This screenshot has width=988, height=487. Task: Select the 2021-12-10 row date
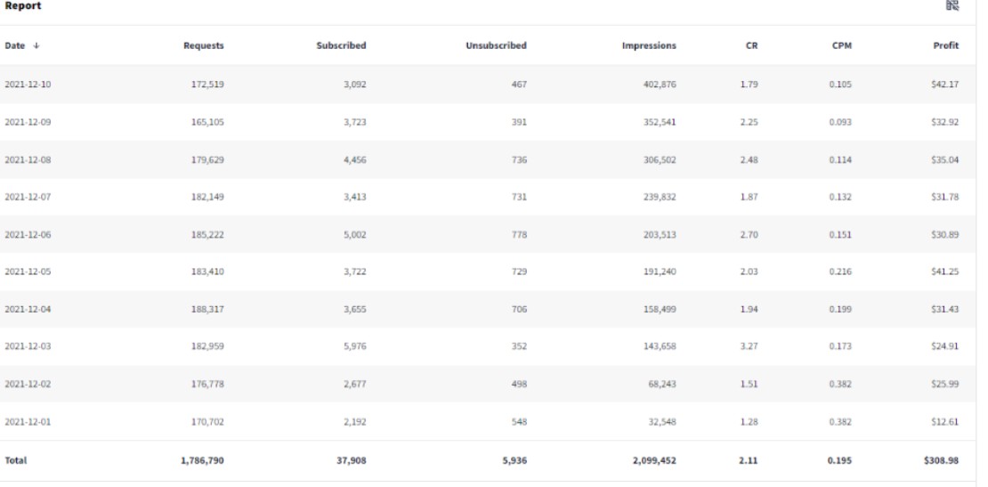[x=28, y=84]
